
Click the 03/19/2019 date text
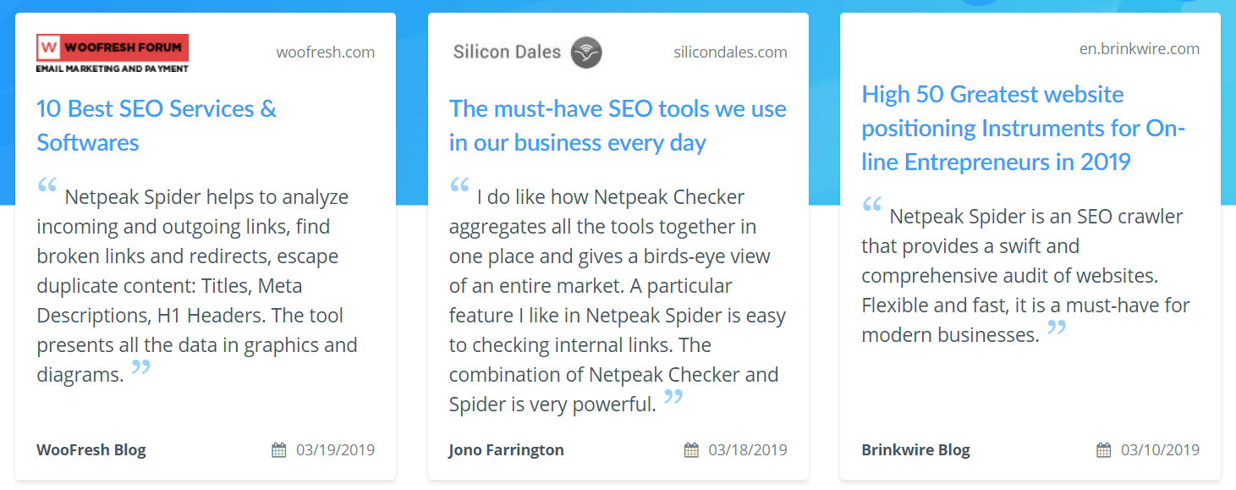(335, 450)
